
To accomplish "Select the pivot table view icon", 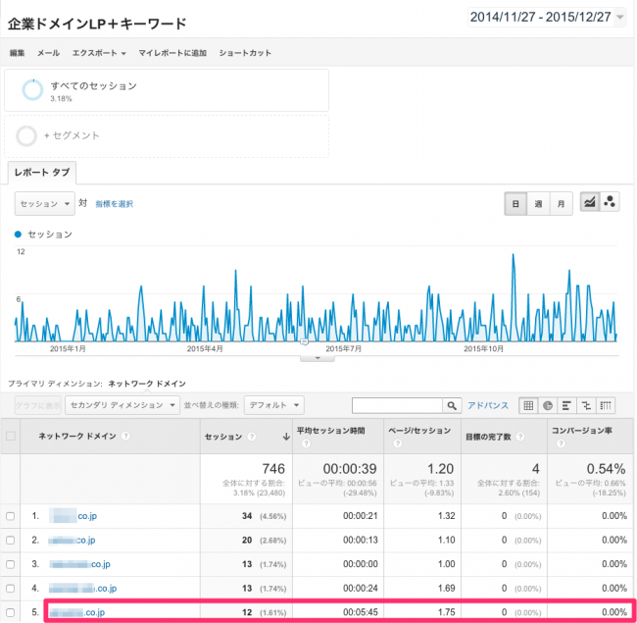I will pos(607,405).
